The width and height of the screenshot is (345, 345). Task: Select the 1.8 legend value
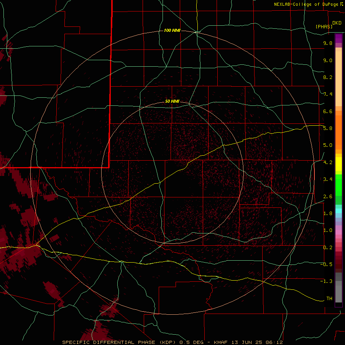(x=328, y=214)
